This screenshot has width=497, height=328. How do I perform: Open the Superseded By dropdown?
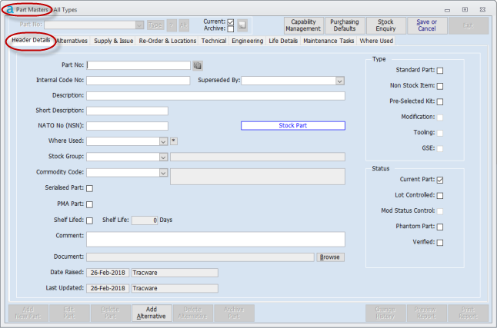pyautogui.click(x=339, y=80)
